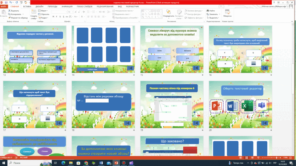
Task: Open the font dialog launcher
Action: tap(85, 21)
